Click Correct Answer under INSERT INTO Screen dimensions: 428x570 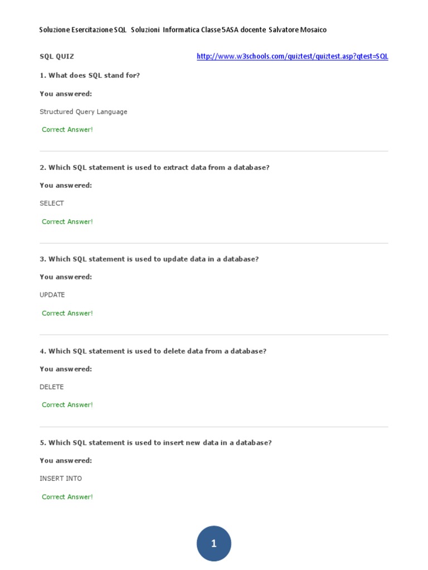tap(67, 497)
